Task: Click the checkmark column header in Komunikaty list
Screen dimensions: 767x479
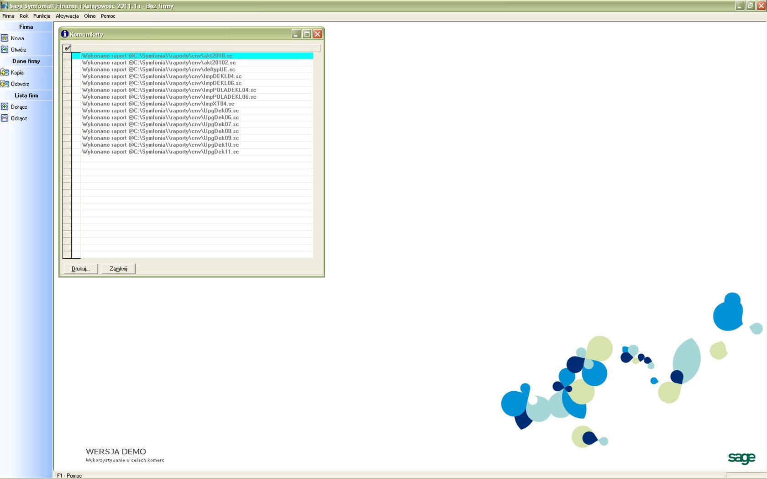Action: coord(67,48)
